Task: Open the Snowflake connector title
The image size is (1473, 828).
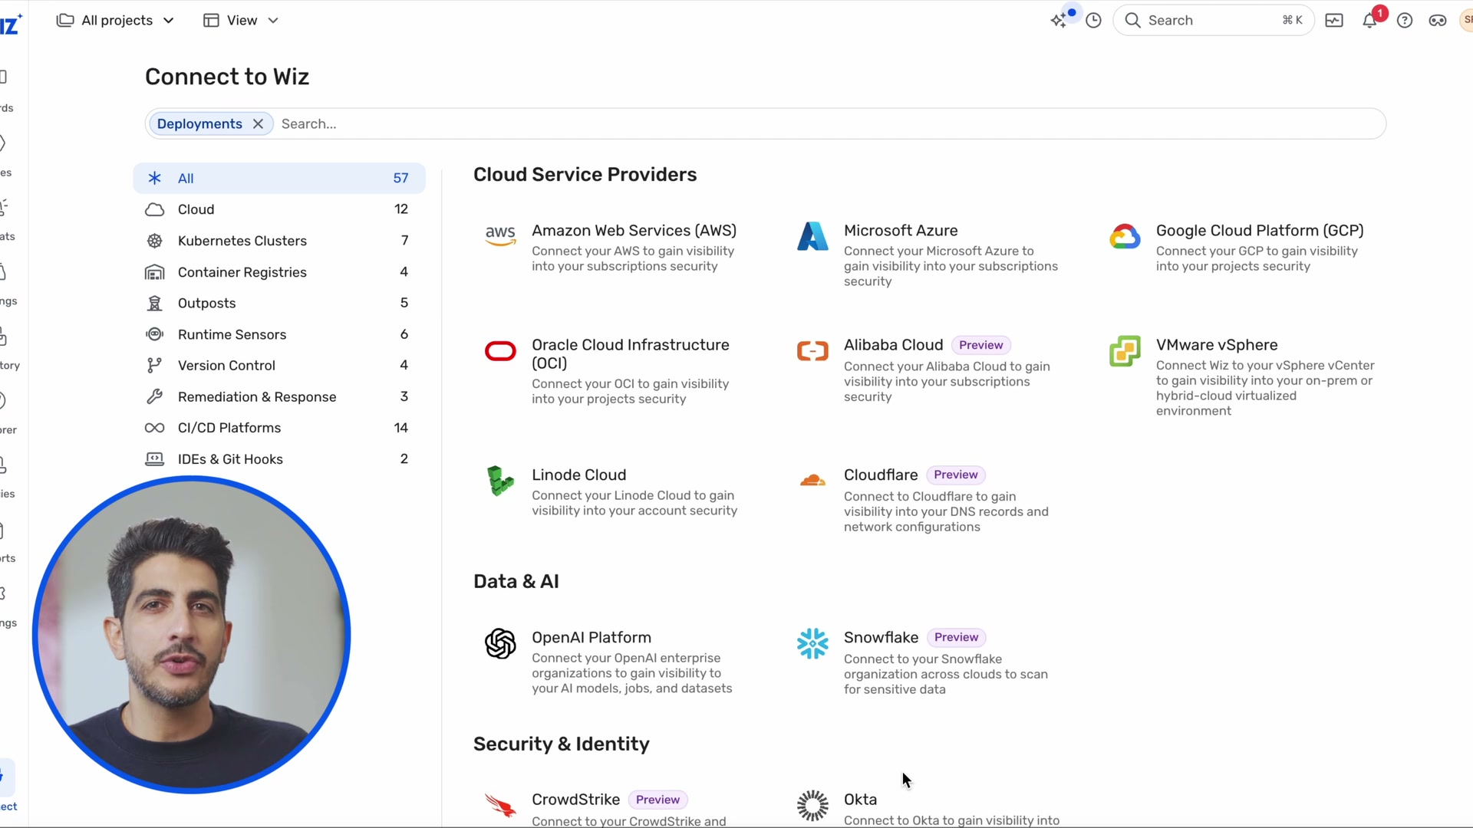Action: (881, 638)
